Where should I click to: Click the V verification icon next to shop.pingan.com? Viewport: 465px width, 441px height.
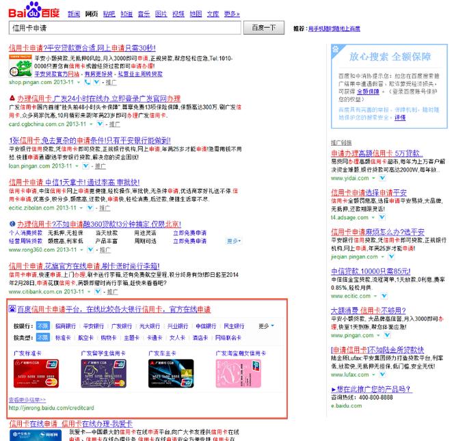point(96,82)
